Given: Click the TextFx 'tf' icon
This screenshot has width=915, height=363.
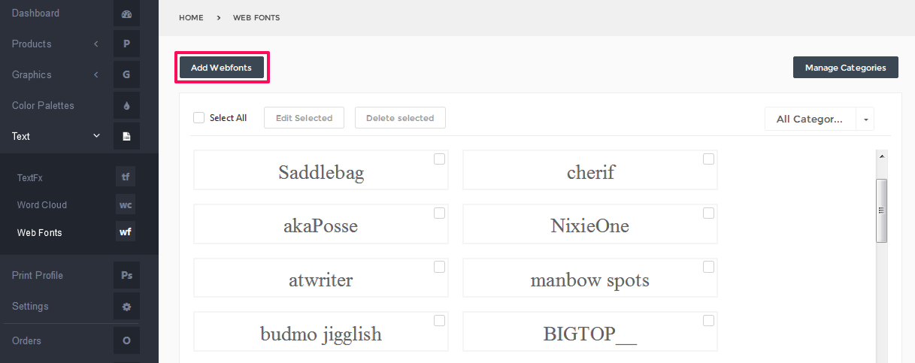Looking at the screenshot, I should (126, 177).
